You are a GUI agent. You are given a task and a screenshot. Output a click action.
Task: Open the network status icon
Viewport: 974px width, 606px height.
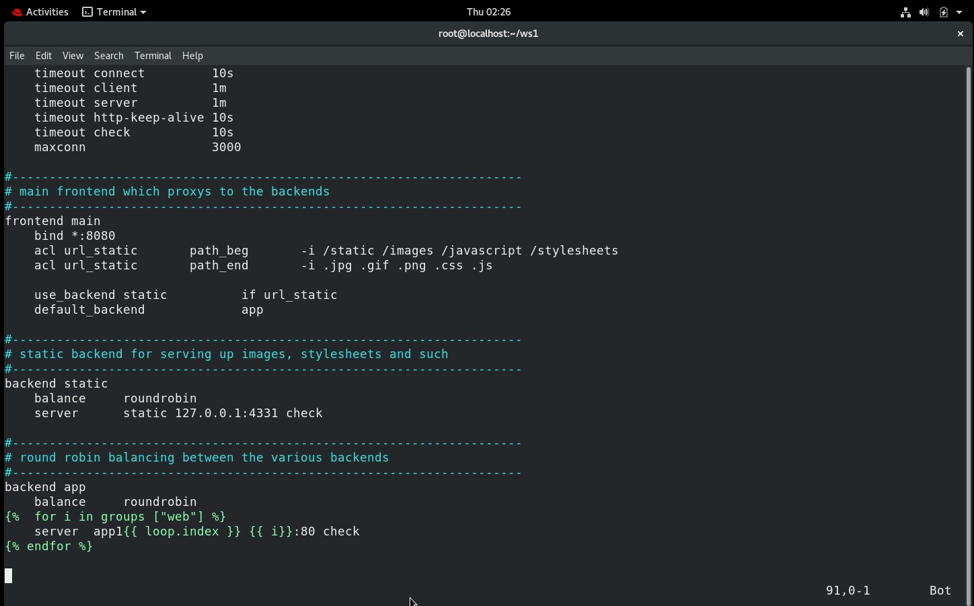pyautogui.click(x=905, y=12)
